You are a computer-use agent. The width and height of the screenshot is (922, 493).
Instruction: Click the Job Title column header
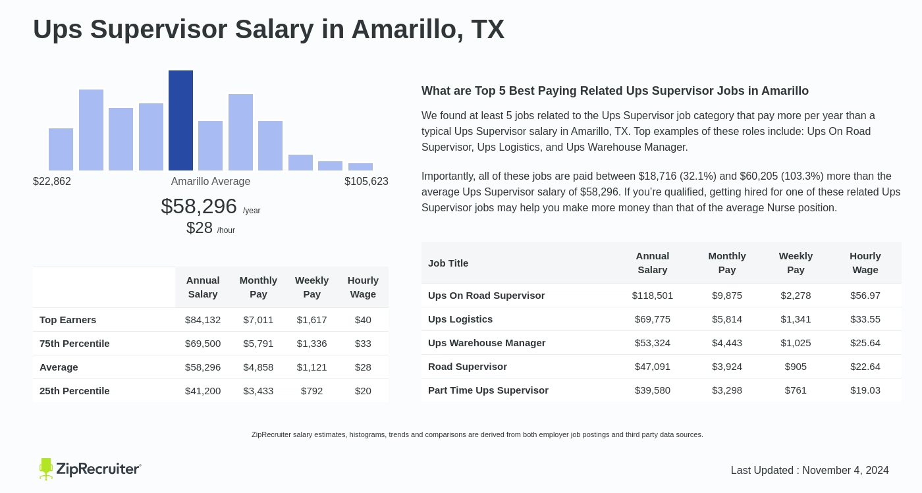pos(448,263)
